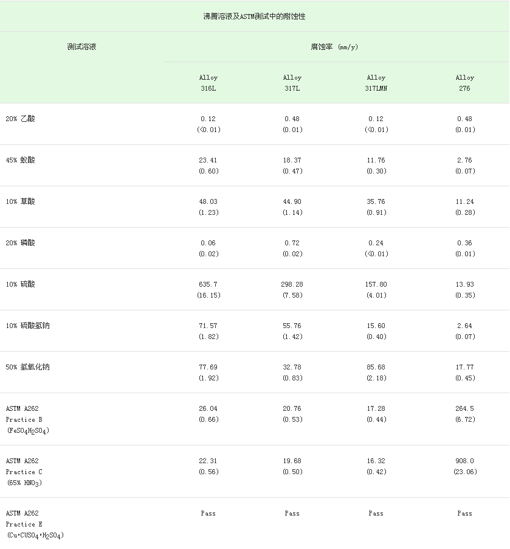This screenshot has height=549, width=510.
Task: Click the Pass result under Alloy 317LMN
Action: (376, 513)
